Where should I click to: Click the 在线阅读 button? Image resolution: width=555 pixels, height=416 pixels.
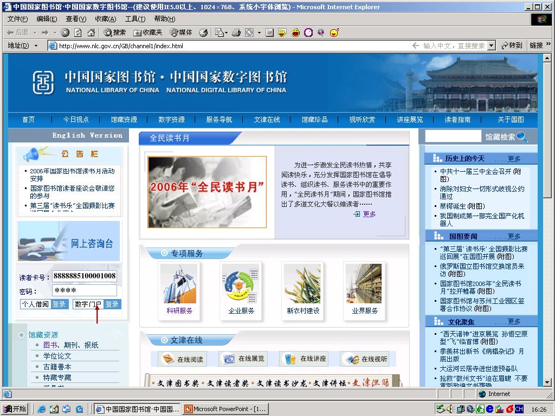[183, 359]
